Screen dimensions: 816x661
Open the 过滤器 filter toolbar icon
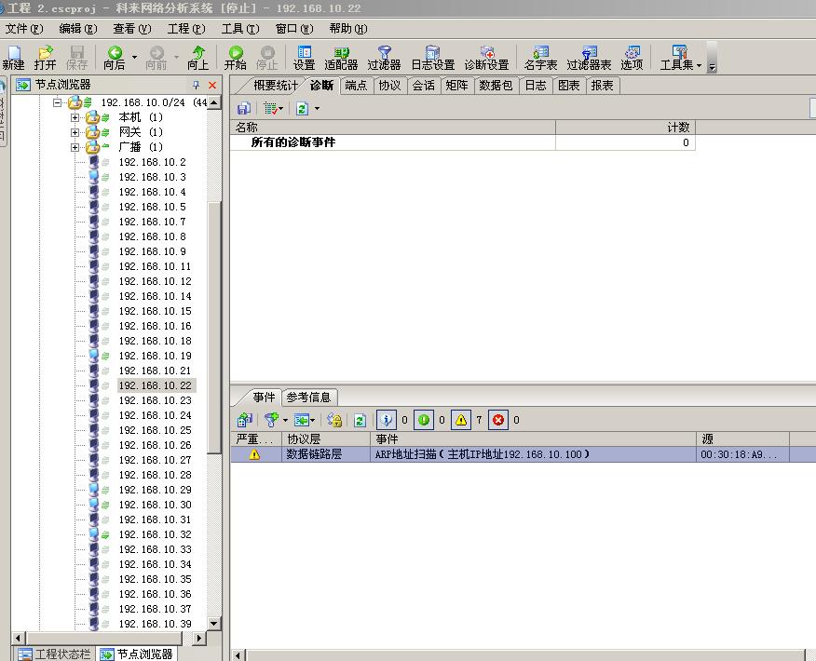pos(384,58)
